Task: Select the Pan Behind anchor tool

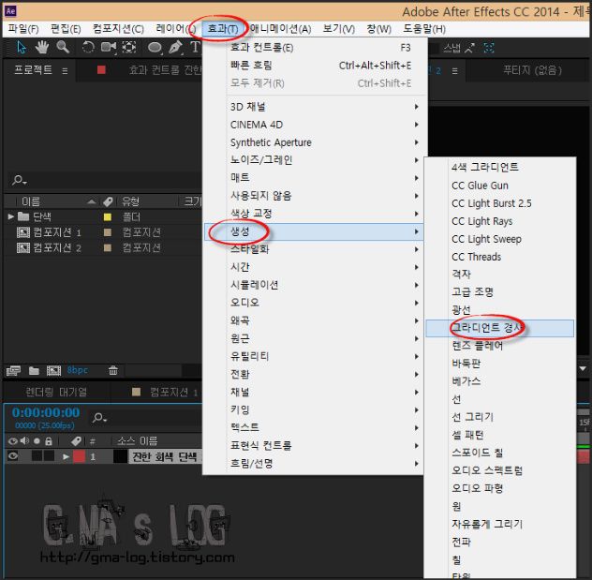Action: [129, 47]
